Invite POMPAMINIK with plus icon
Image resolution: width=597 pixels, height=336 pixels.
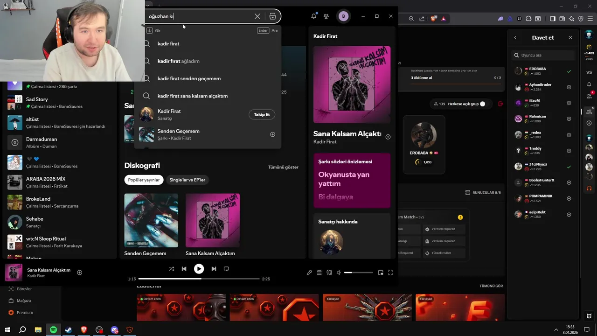tap(569, 198)
